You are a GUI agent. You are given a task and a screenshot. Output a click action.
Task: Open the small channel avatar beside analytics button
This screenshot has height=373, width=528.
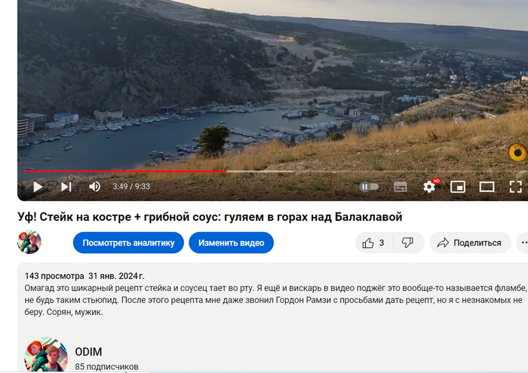pyautogui.click(x=29, y=242)
